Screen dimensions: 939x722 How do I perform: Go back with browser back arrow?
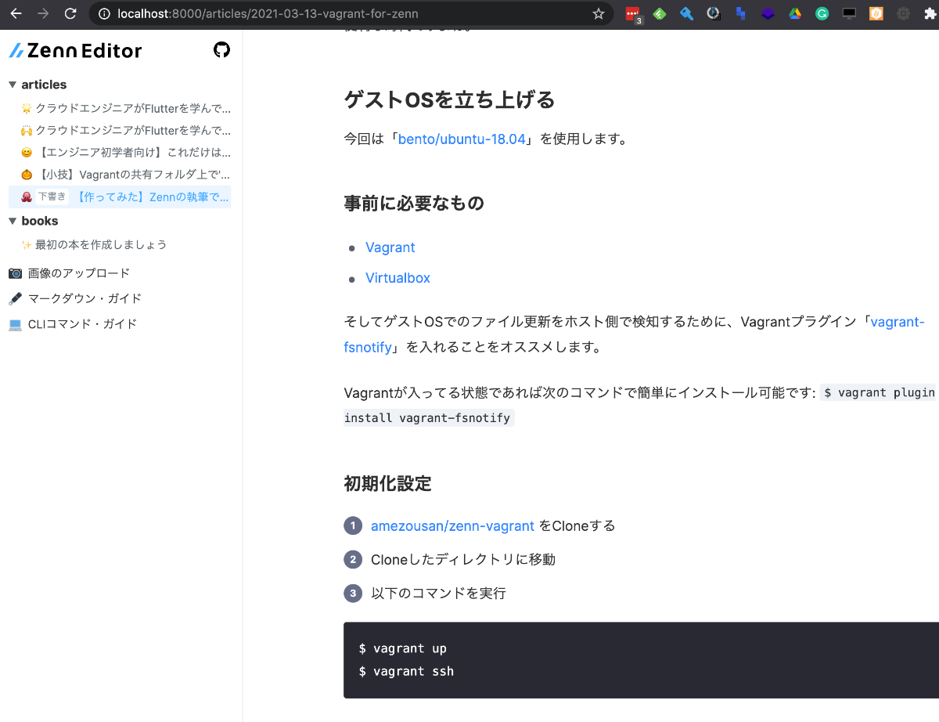point(16,13)
